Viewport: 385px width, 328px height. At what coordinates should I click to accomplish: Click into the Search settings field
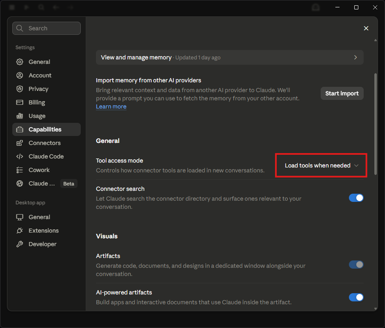click(46, 28)
